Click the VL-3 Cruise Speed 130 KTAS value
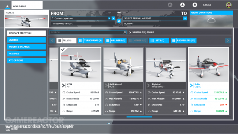 click(134, 92)
